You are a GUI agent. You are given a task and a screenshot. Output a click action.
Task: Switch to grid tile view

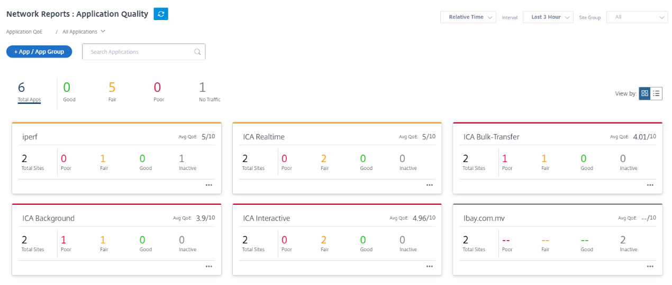pyautogui.click(x=644, y=93)
